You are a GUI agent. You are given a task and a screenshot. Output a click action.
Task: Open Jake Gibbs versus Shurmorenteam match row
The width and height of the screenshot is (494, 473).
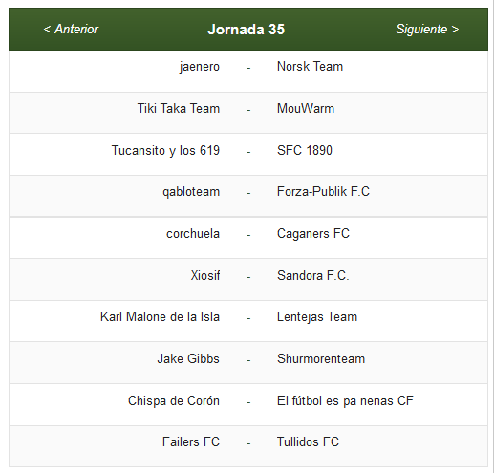click(248, 362)
